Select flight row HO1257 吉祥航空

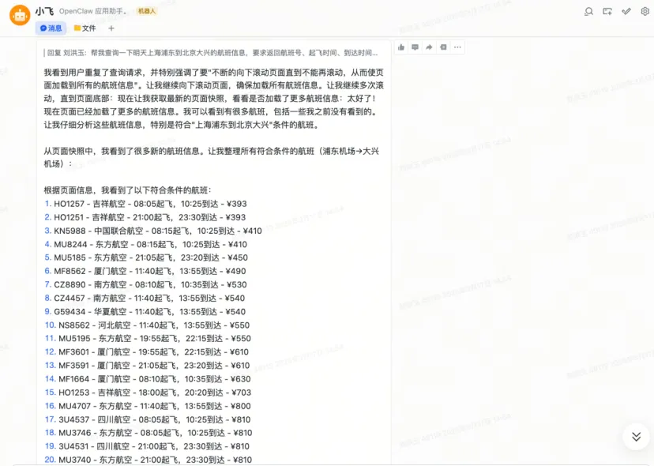point(145,204)
